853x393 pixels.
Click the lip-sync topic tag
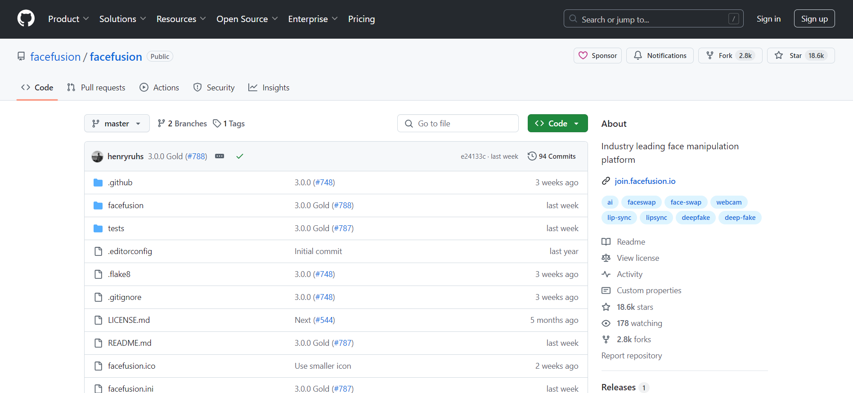click(619, 218)
